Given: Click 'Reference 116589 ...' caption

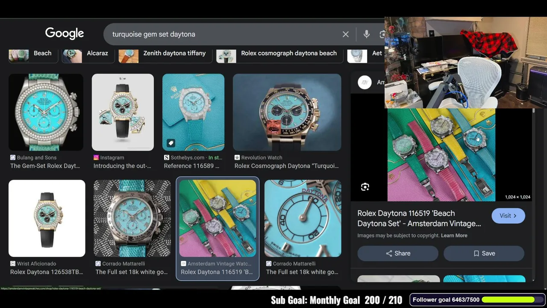Looking at the screenshot, I should point(191,166).
